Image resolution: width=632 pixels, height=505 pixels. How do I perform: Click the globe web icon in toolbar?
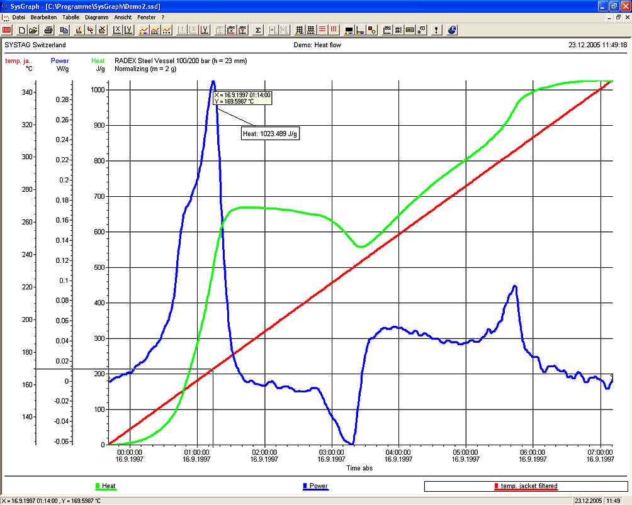click(452, 30)
